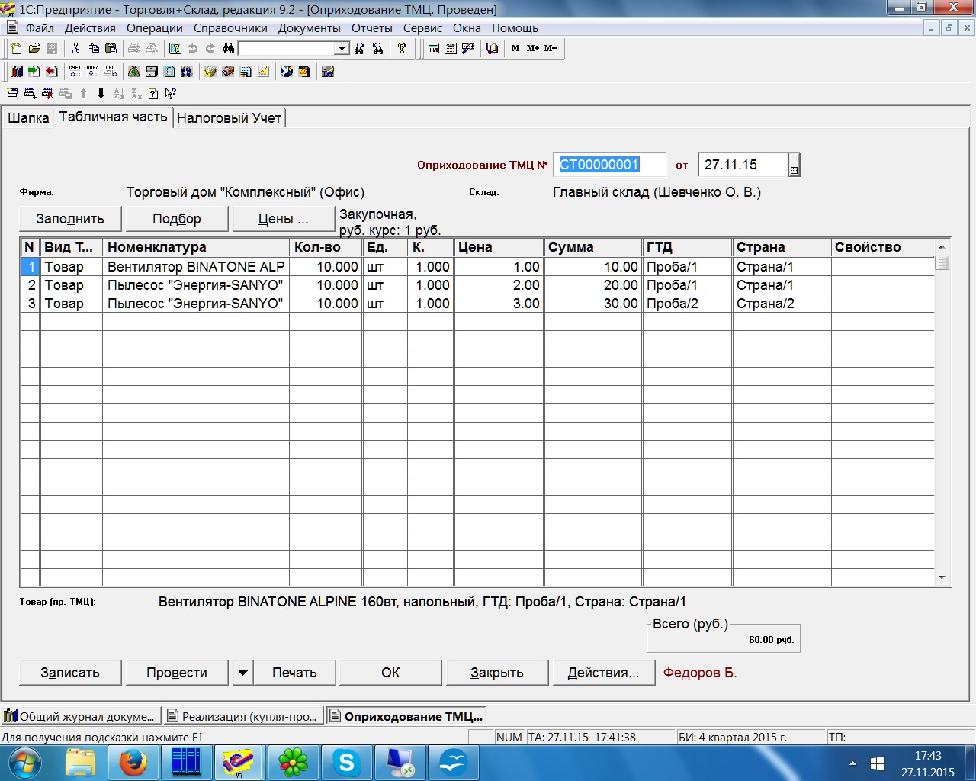Open the date picker next to 27.11.15
Viewport: 976px width, 781px height.
(x=794, y=170)
